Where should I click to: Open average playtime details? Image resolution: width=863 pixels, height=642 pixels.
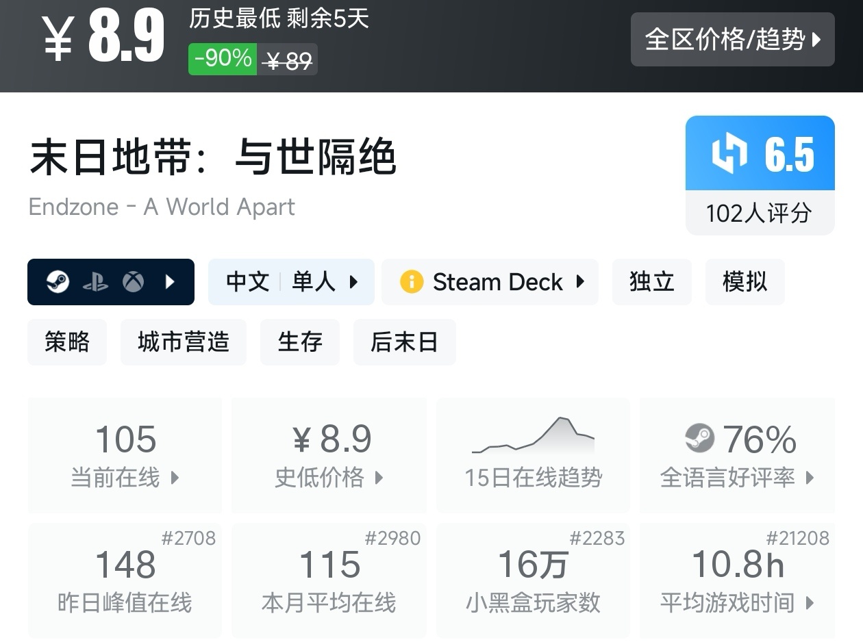coord(736,580)
